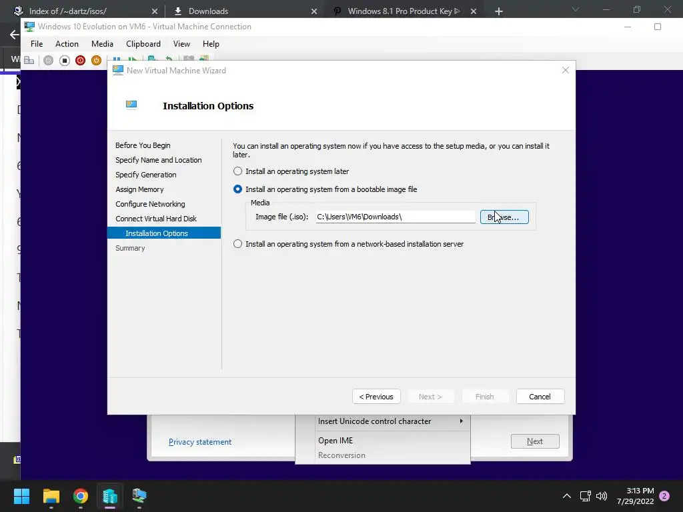
Task: Select Install from network-based installation server
Action: click(x=237, y=244)
